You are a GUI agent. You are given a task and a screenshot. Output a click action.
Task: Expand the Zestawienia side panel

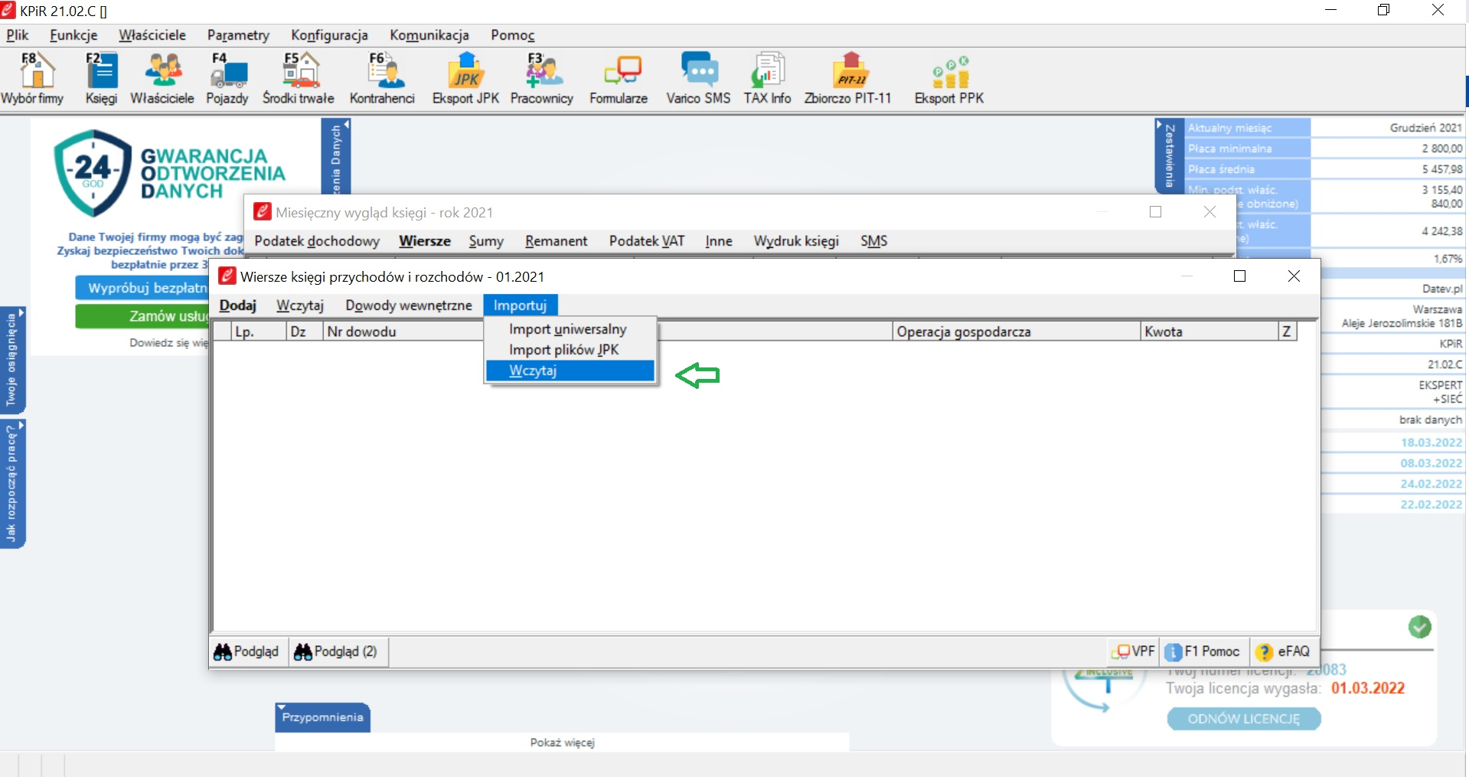pos(1169,156)
